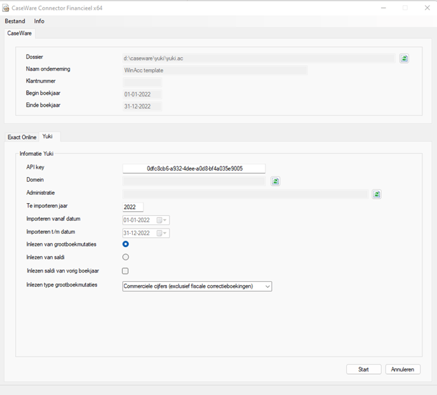Select Inlezen van grootboekmutaties radio button

coord(126,244)
